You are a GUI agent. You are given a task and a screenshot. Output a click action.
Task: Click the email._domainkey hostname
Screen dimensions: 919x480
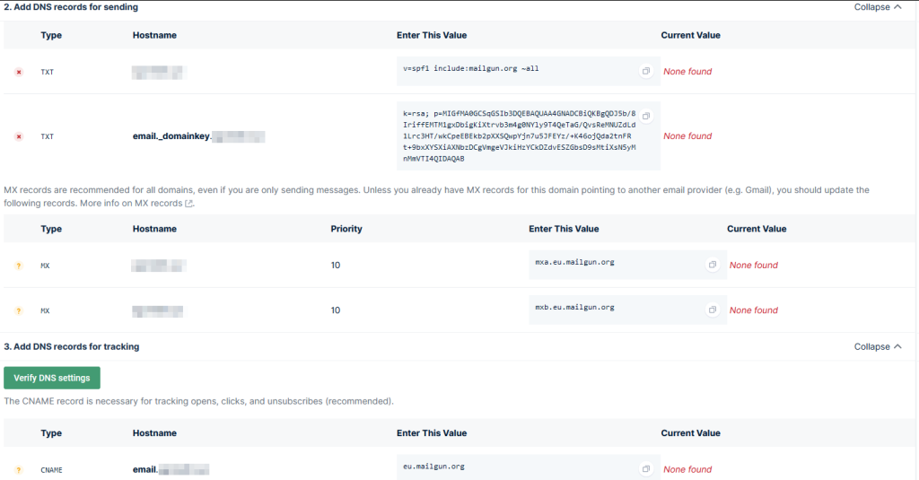(171, 136)
